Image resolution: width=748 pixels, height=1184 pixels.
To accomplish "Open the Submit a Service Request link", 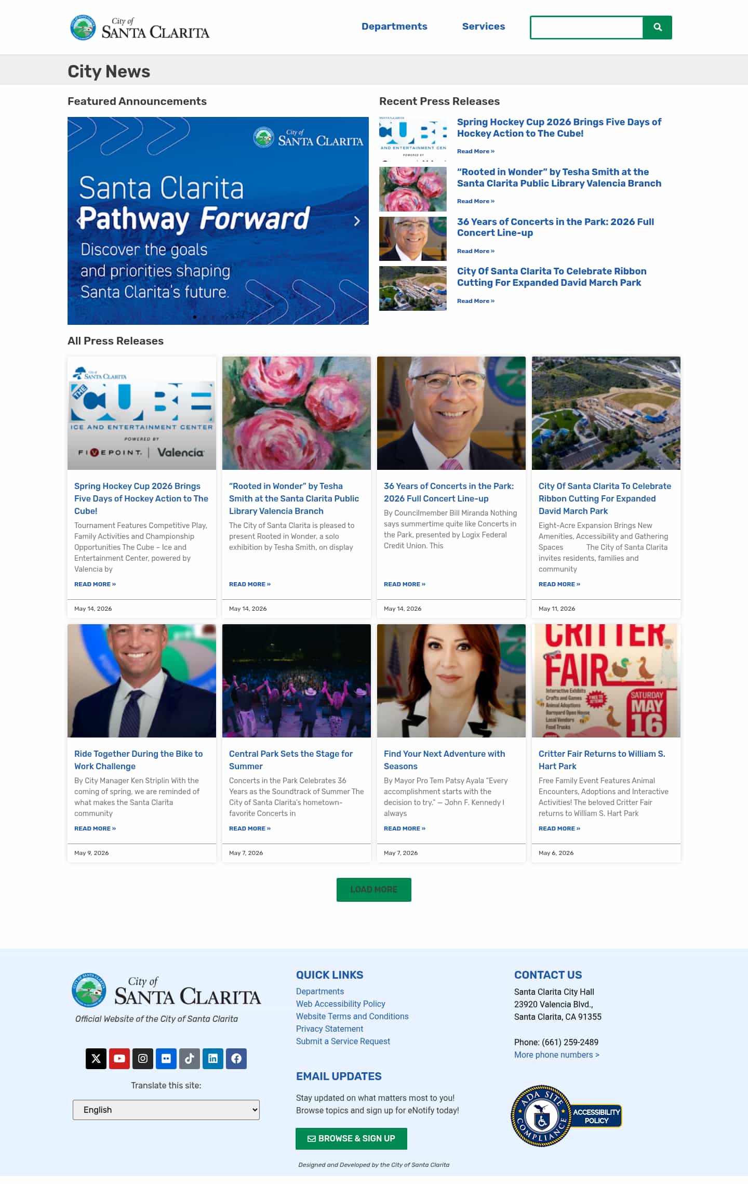I will [343, 1041].
